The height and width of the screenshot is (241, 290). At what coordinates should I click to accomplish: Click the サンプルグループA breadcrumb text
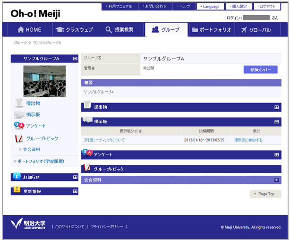click(47, 43)
